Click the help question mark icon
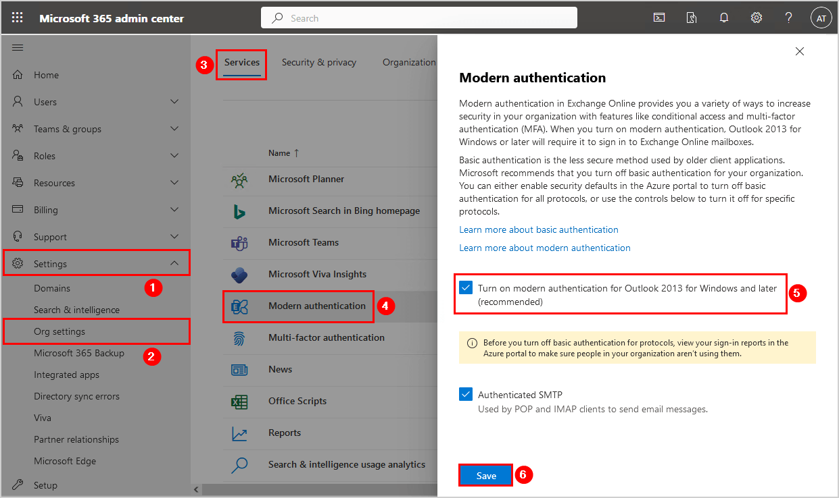Viewport: 839px width, 498px height. (789, 18)
